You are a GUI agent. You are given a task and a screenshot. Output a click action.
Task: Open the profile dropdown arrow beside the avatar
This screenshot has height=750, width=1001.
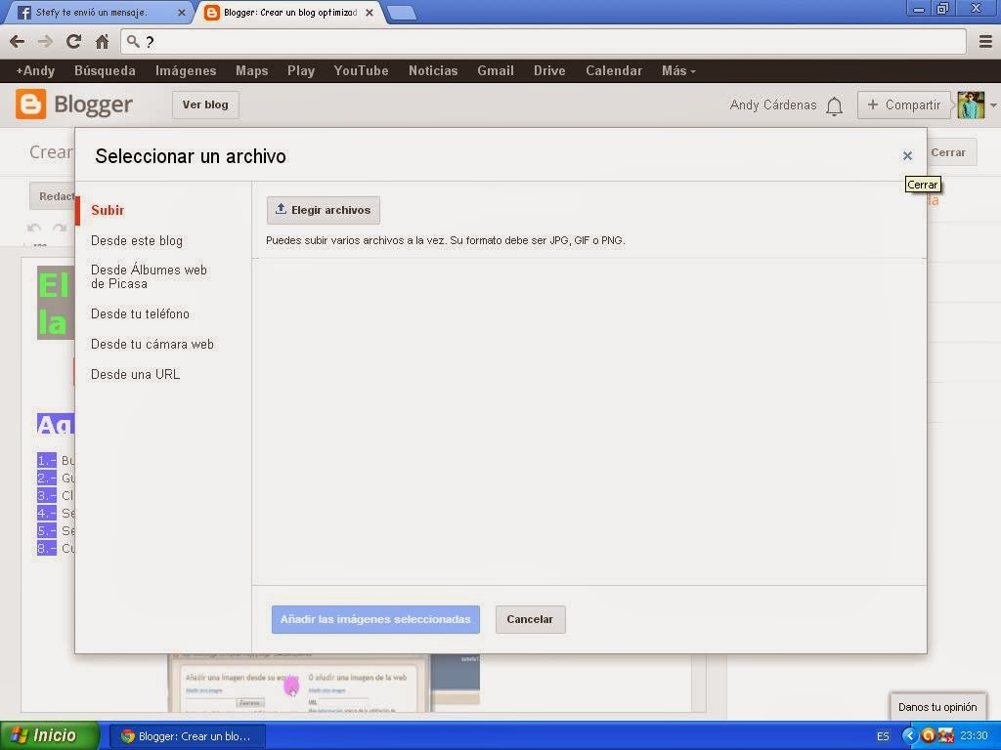pyautogui.click(x=991, y=104)
